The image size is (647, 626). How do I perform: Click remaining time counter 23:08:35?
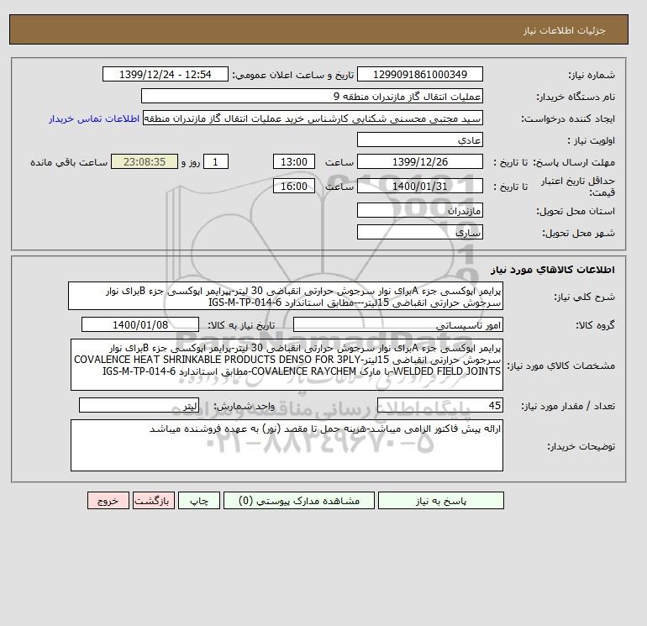click(x=145, y=162)
